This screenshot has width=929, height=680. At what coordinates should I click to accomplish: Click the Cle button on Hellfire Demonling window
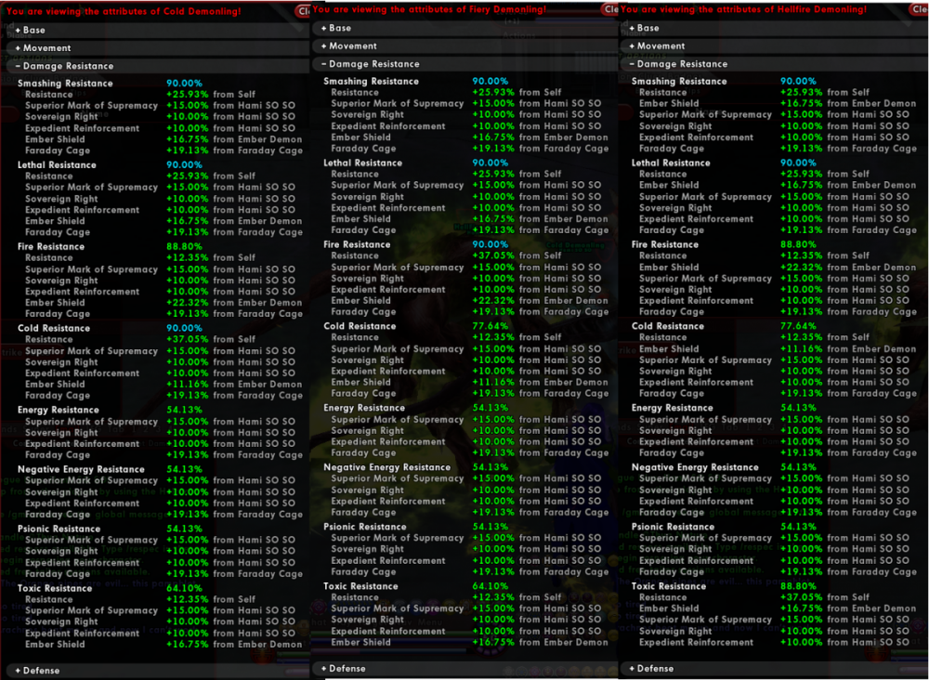click(x=920, y=10)
